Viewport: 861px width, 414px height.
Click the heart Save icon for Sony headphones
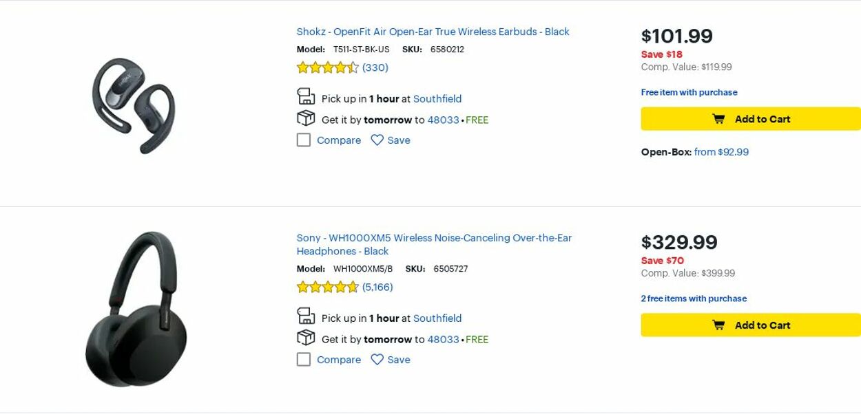coord(377,360)
